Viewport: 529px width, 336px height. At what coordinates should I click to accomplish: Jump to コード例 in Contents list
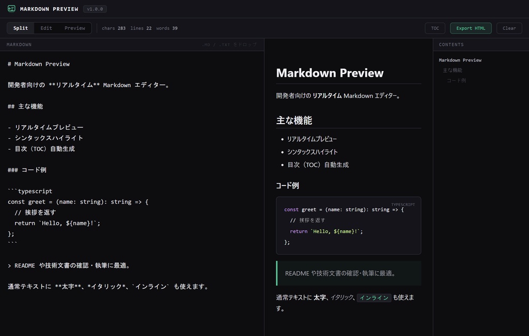tap(456, 80)
